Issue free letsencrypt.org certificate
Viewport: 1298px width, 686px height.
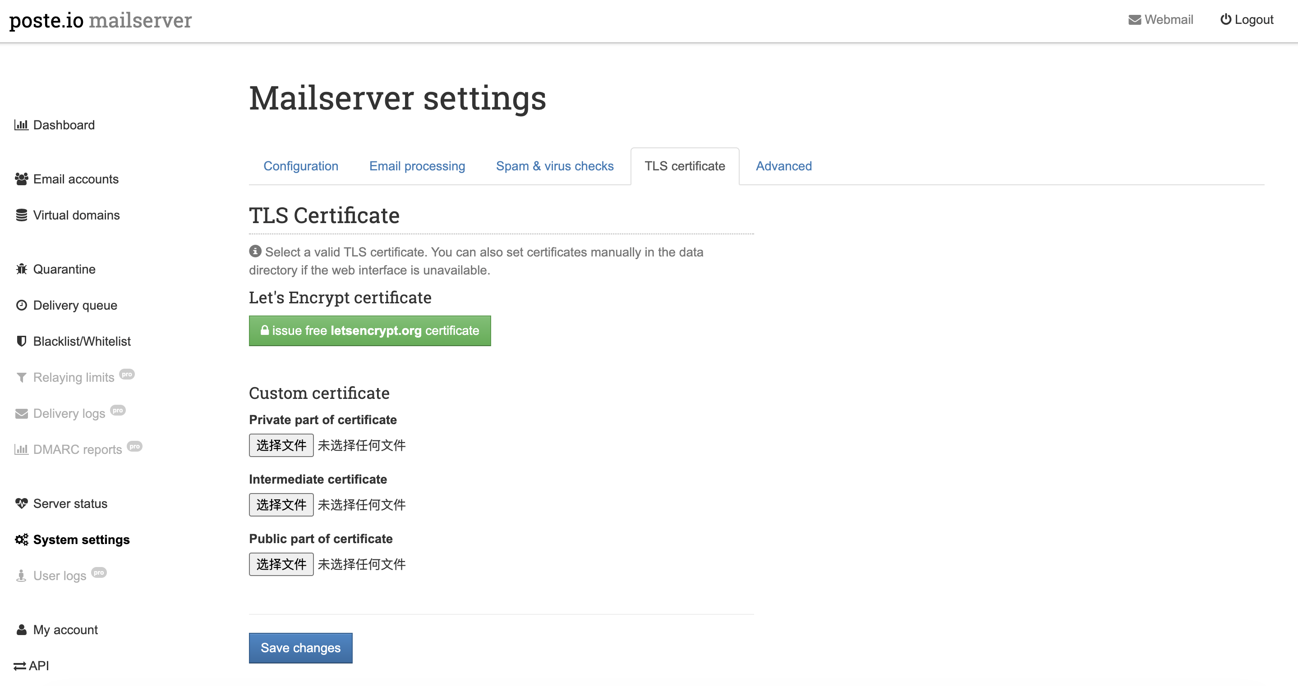pos(369,331)
